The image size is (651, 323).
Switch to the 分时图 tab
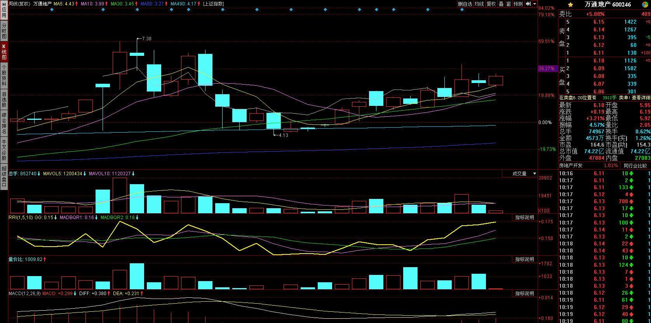point(4,31)
